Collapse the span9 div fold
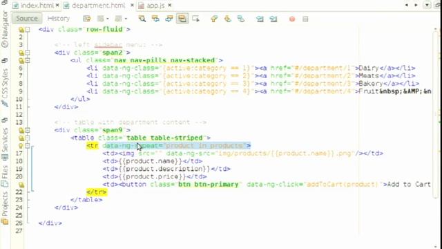Viewport: 442px width, 249px height. pos(28,130)
